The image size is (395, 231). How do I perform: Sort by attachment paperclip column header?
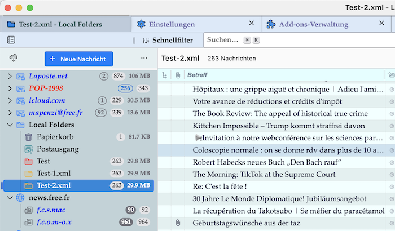[x=178, y=75]
